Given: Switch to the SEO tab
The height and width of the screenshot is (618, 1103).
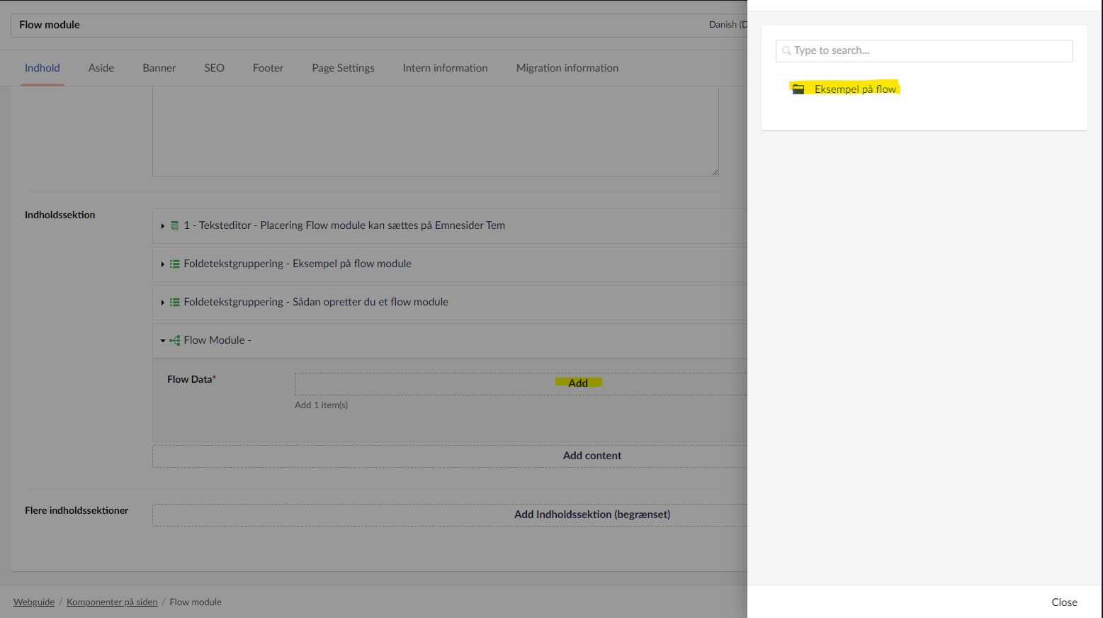Looking at the screenshot, I should [213, 67].
